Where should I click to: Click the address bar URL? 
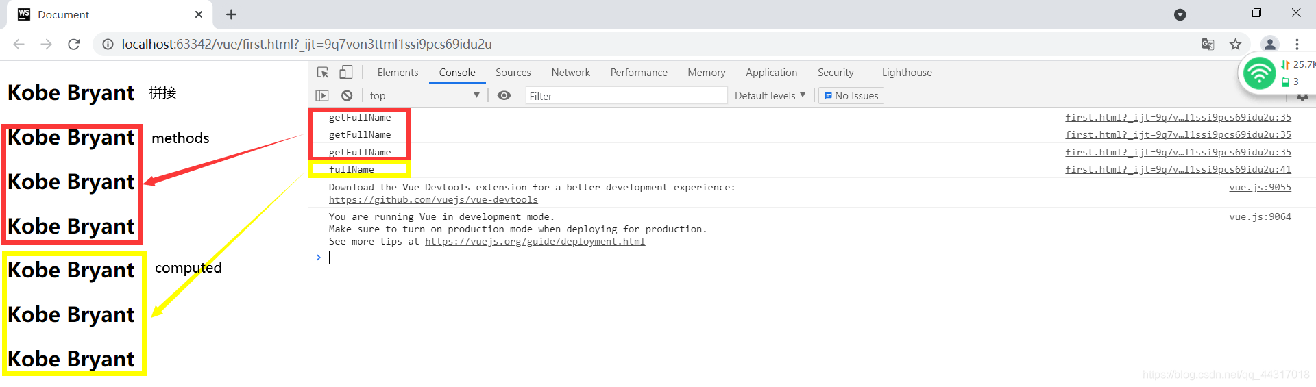[x=306, y=45]
